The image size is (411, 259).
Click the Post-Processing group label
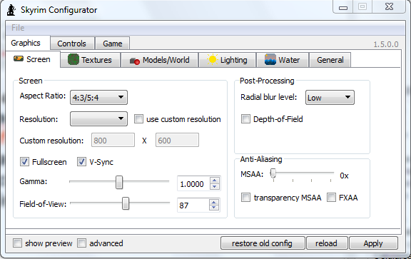(267, 81)
